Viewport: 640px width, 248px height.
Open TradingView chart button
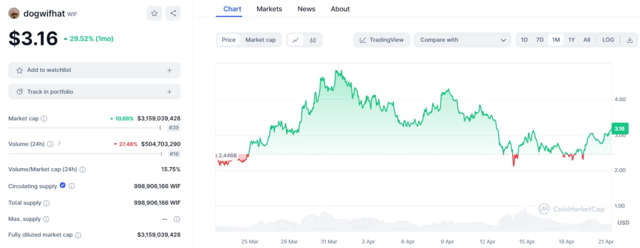point(381,40)
